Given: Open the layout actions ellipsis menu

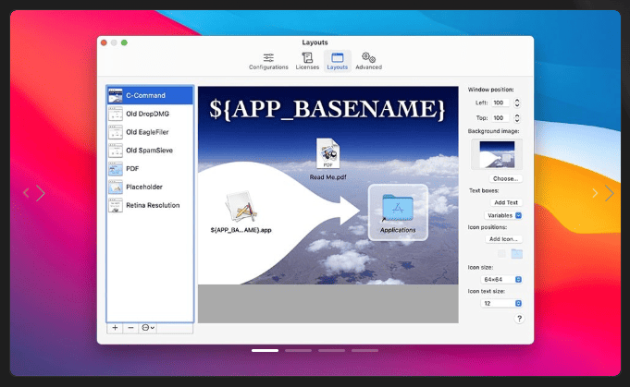Looking at the screenshot, I should click(x=147, y=328).
